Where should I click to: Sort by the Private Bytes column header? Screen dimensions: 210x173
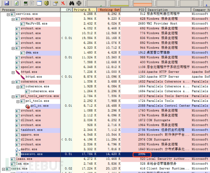85,10
